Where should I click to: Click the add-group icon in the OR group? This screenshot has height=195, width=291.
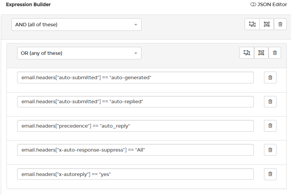tap(261, 53)
